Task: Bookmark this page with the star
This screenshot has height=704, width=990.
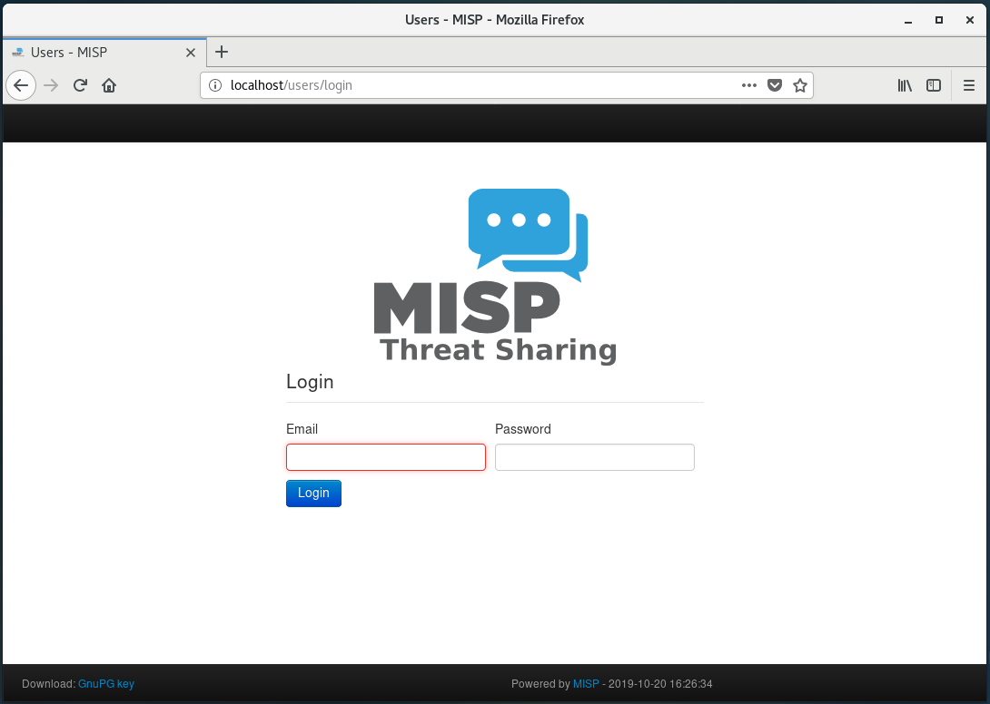Action: 800,85
